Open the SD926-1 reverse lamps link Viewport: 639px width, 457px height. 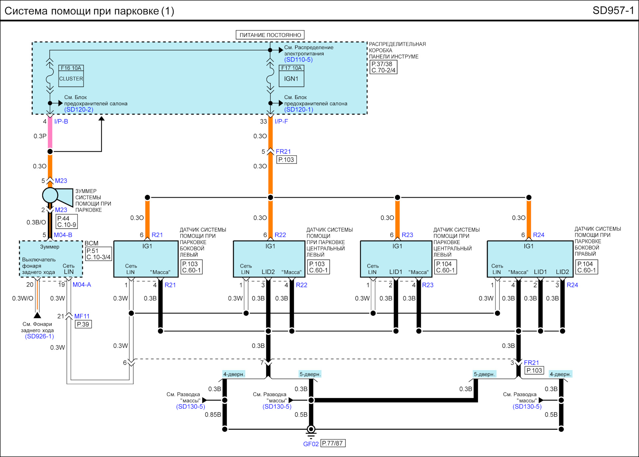pos(39,336)
